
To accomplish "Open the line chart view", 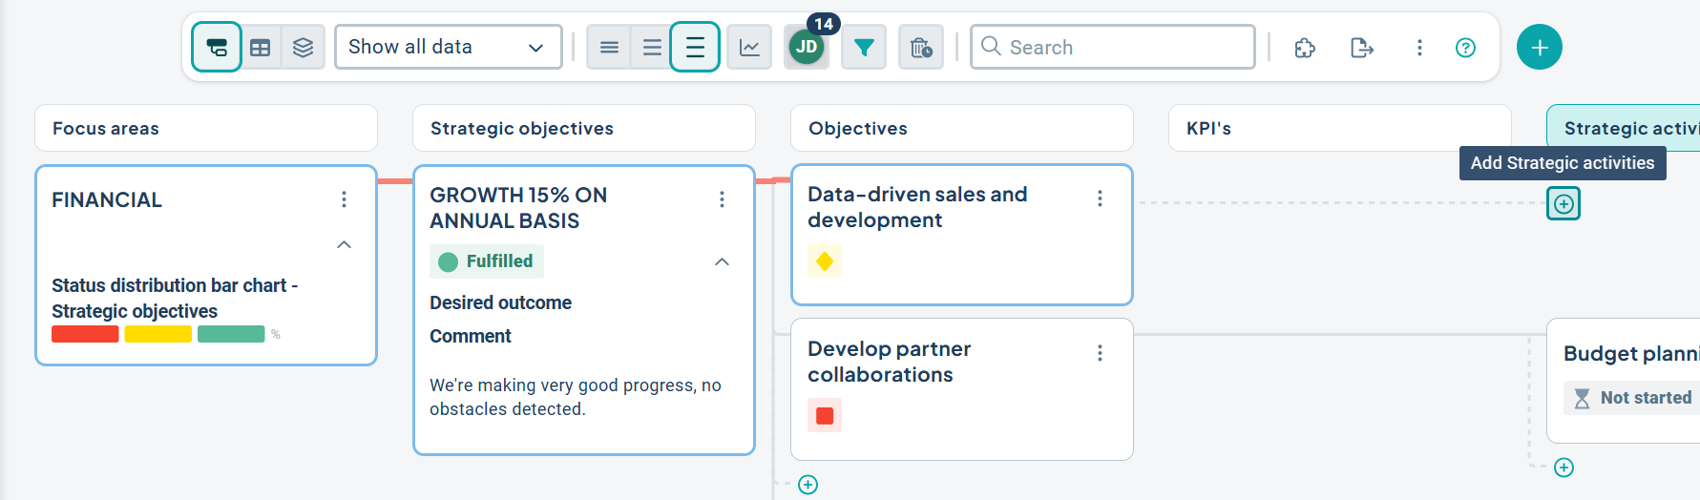I will point(749,48).
